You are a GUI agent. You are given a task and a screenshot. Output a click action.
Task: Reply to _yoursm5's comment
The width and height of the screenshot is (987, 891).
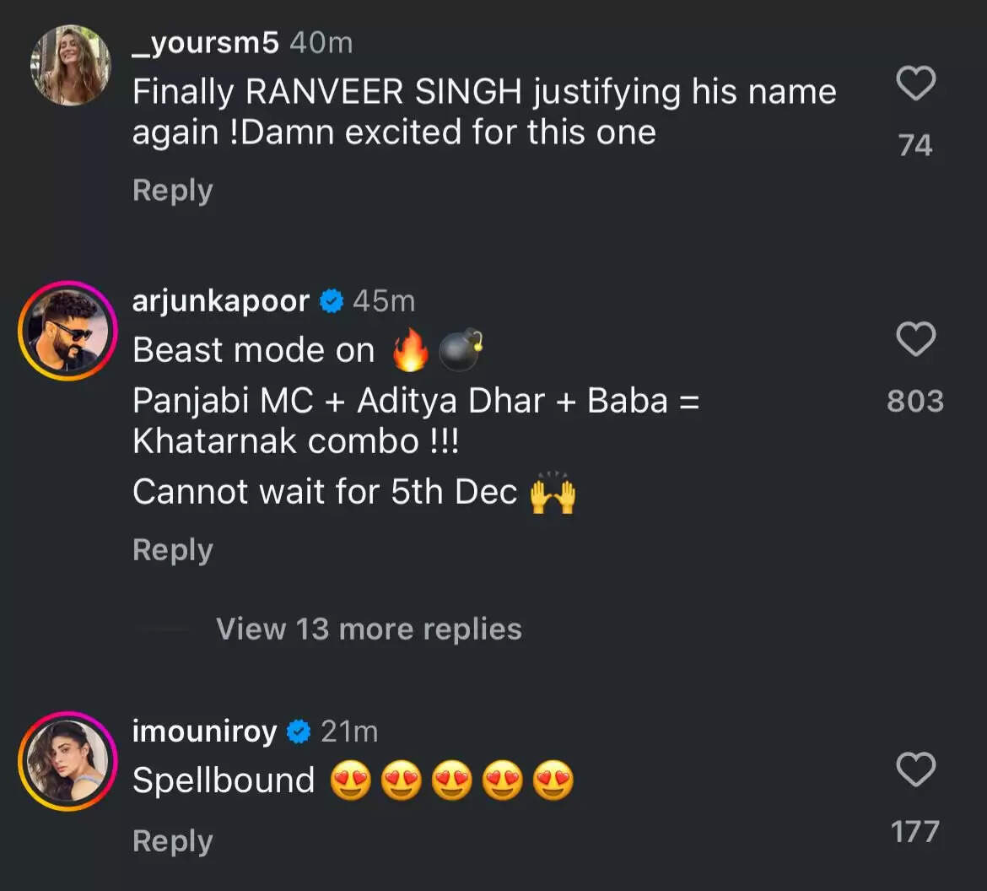(172, 191)
